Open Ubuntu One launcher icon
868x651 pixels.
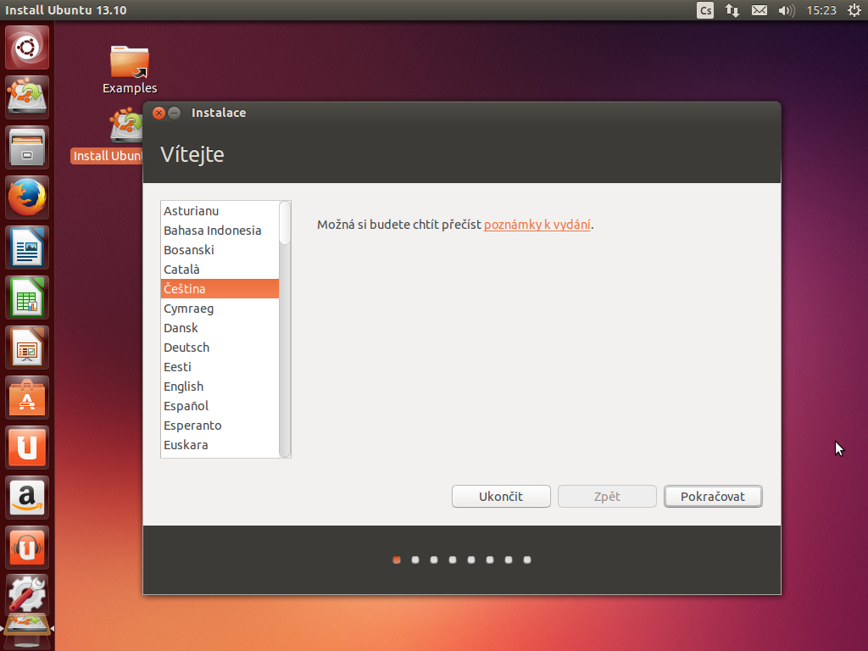(26, 448)
